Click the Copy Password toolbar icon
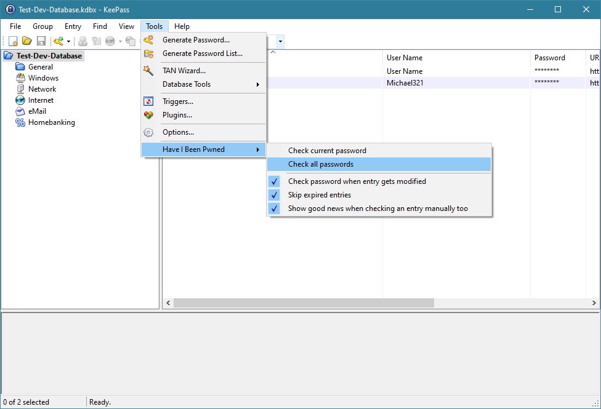The image size is (601, 409). coord(96,41)
